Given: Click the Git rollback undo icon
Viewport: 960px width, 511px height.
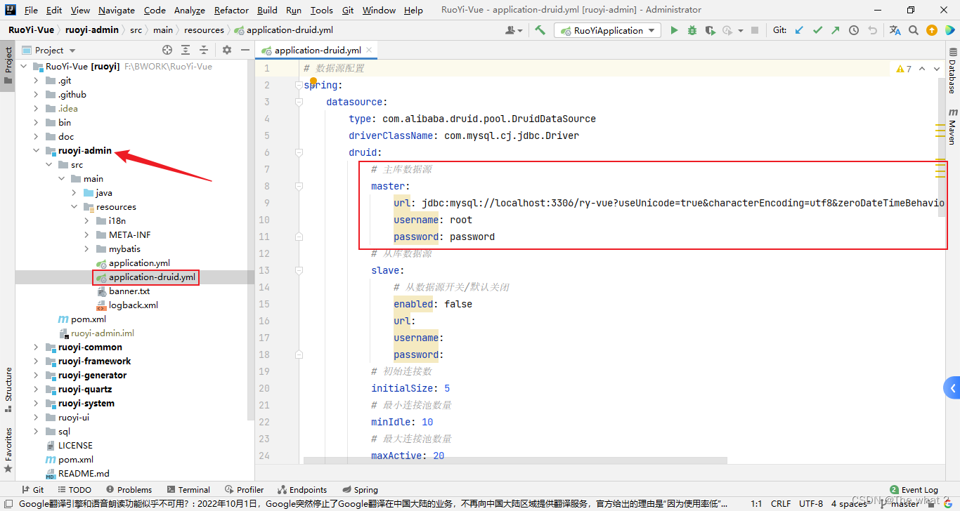Looking at the screenshot, I should (872, 30).
